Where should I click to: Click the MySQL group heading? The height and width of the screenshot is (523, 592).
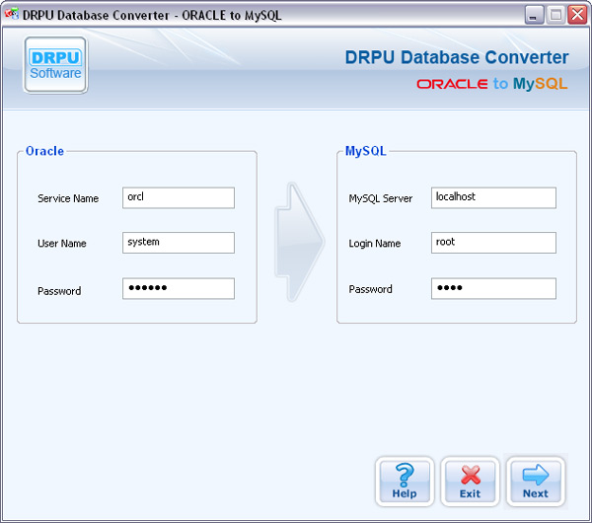point(365,151)
